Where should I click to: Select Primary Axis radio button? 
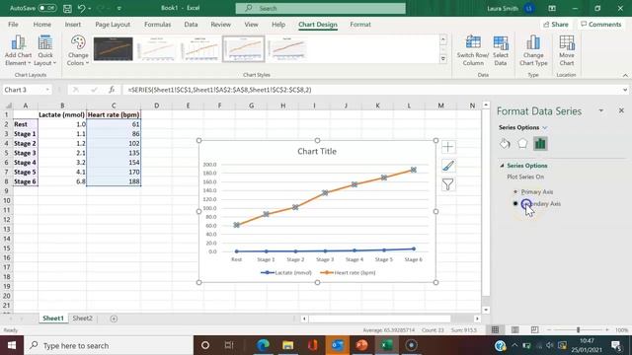tap(515, 192)
